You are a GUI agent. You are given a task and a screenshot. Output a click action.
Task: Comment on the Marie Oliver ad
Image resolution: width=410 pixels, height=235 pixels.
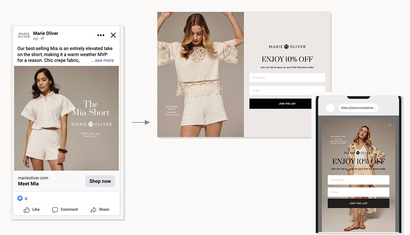coord(65,210)
